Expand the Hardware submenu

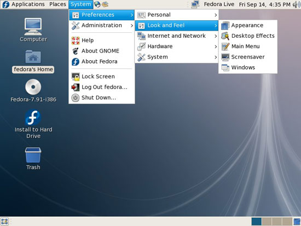[177, 47]
